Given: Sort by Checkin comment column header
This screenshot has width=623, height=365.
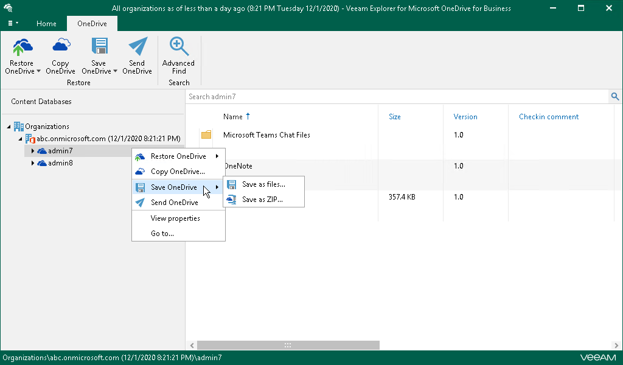Looking at the screenshot, I should [549, 117].
